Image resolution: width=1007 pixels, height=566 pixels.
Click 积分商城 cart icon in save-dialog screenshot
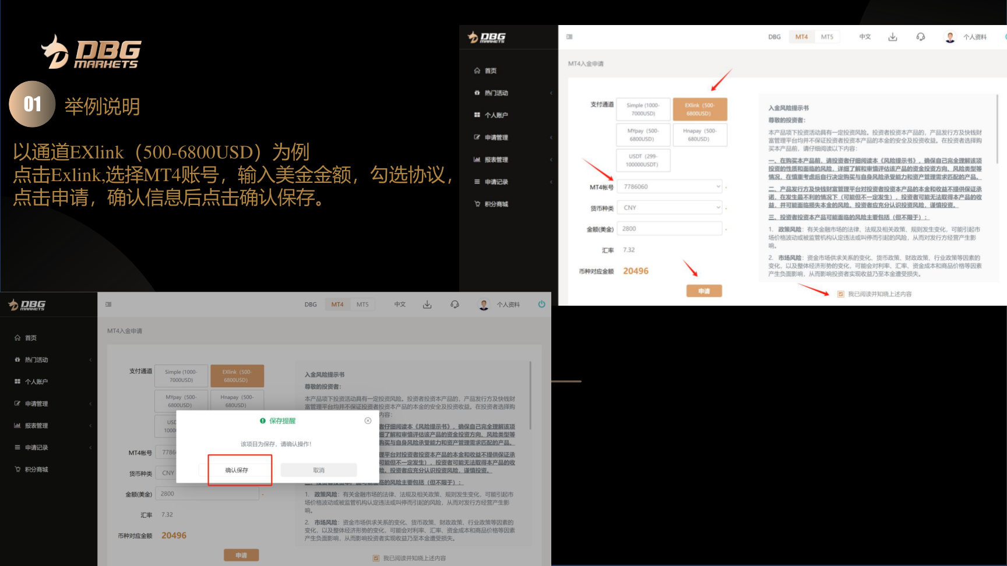(x=17, y=469)
